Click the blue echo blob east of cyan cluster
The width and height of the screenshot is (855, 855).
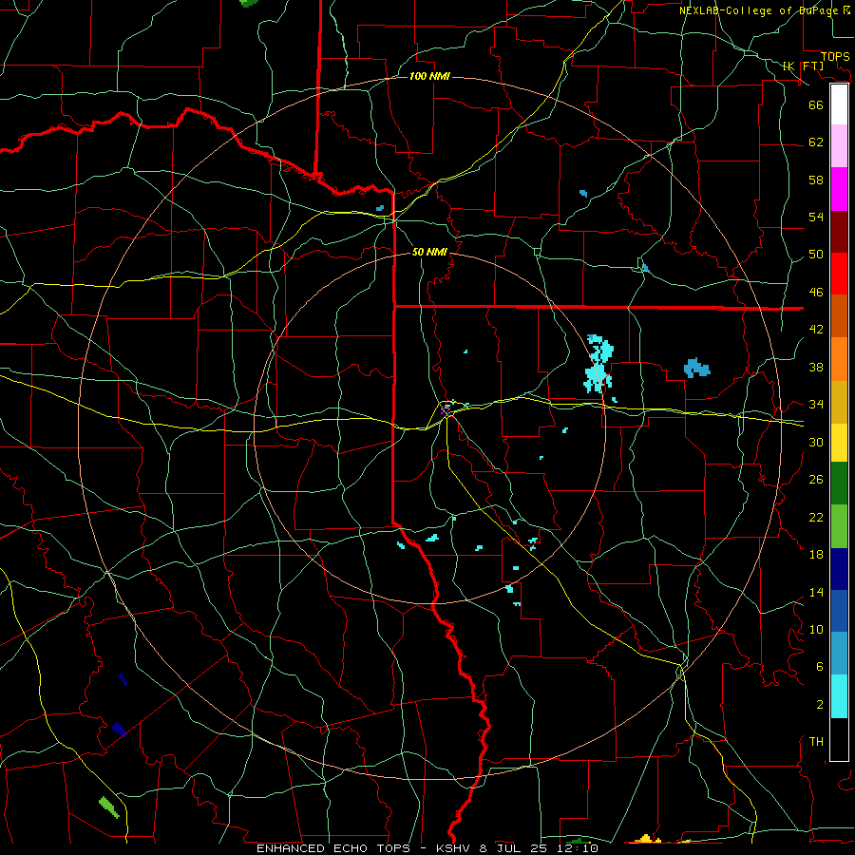697,368
